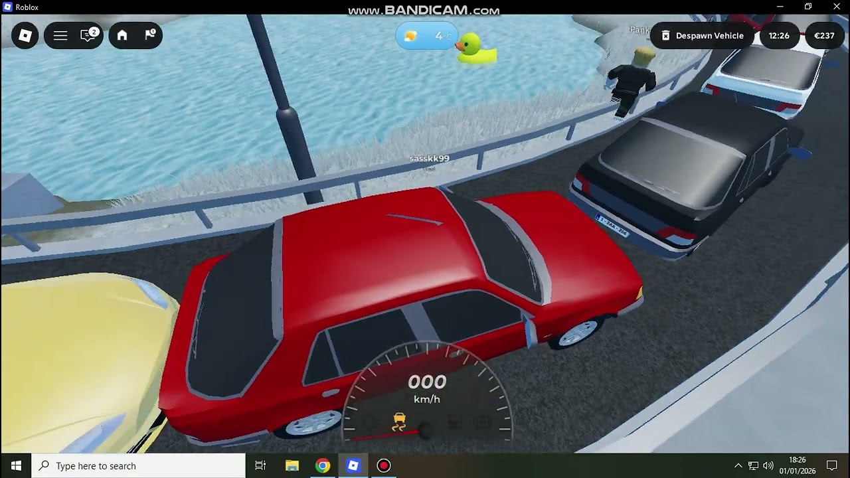Image resolution: width=850 pixels, height=478 pixels.
Task: Open the Windows notification center
Action: tap(832, 465)
